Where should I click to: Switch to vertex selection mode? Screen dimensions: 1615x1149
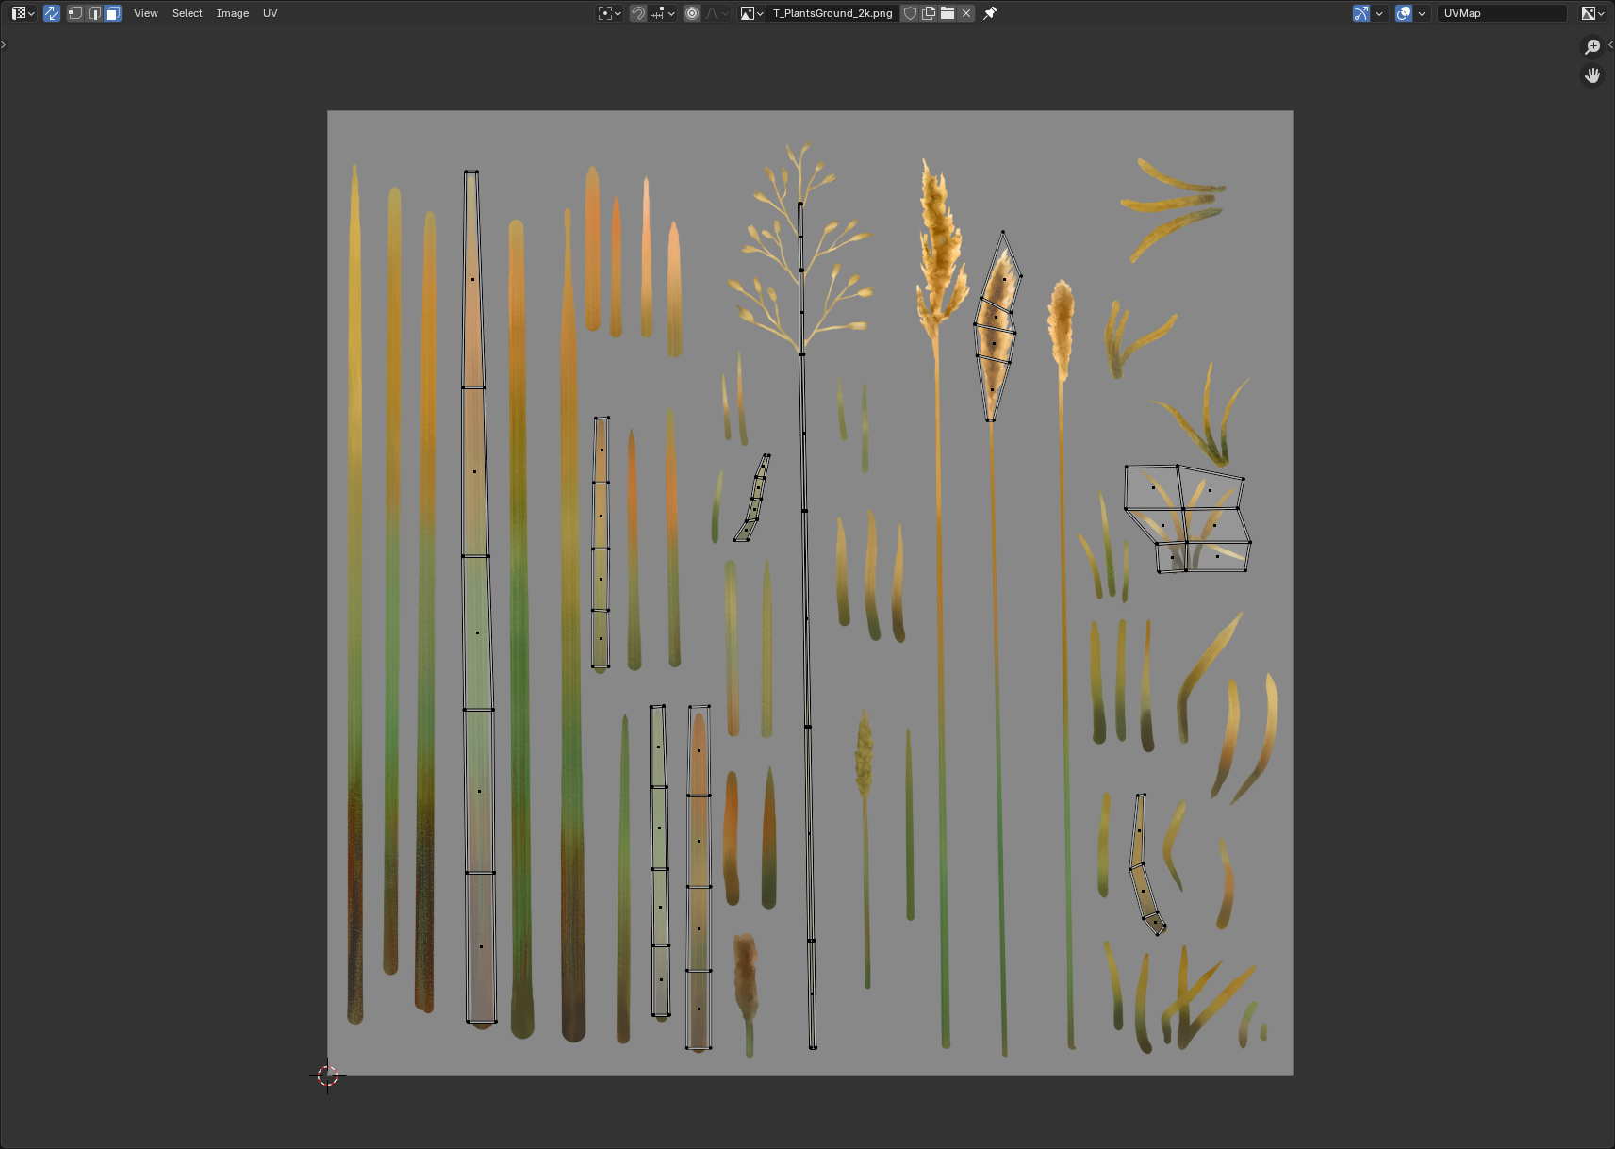click(75, 13)
